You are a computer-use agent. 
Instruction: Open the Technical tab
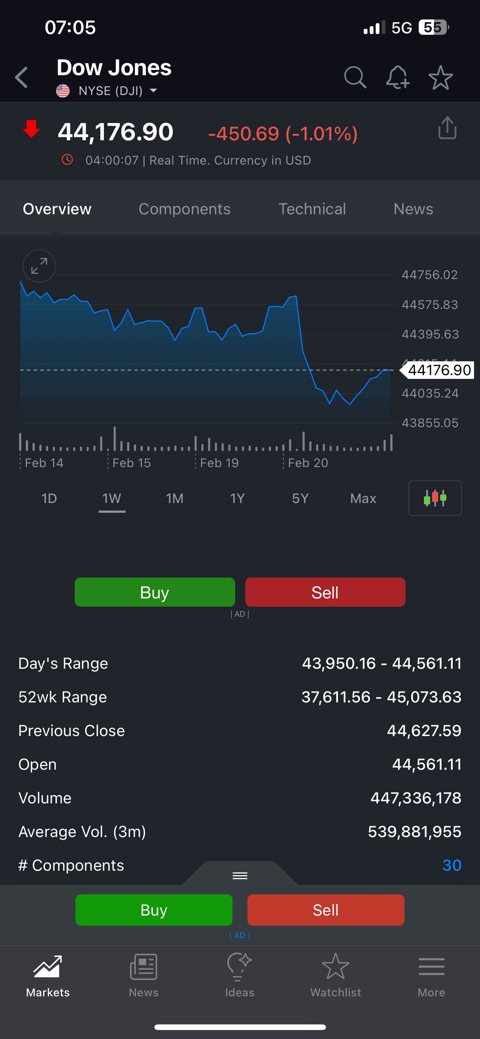312,209
